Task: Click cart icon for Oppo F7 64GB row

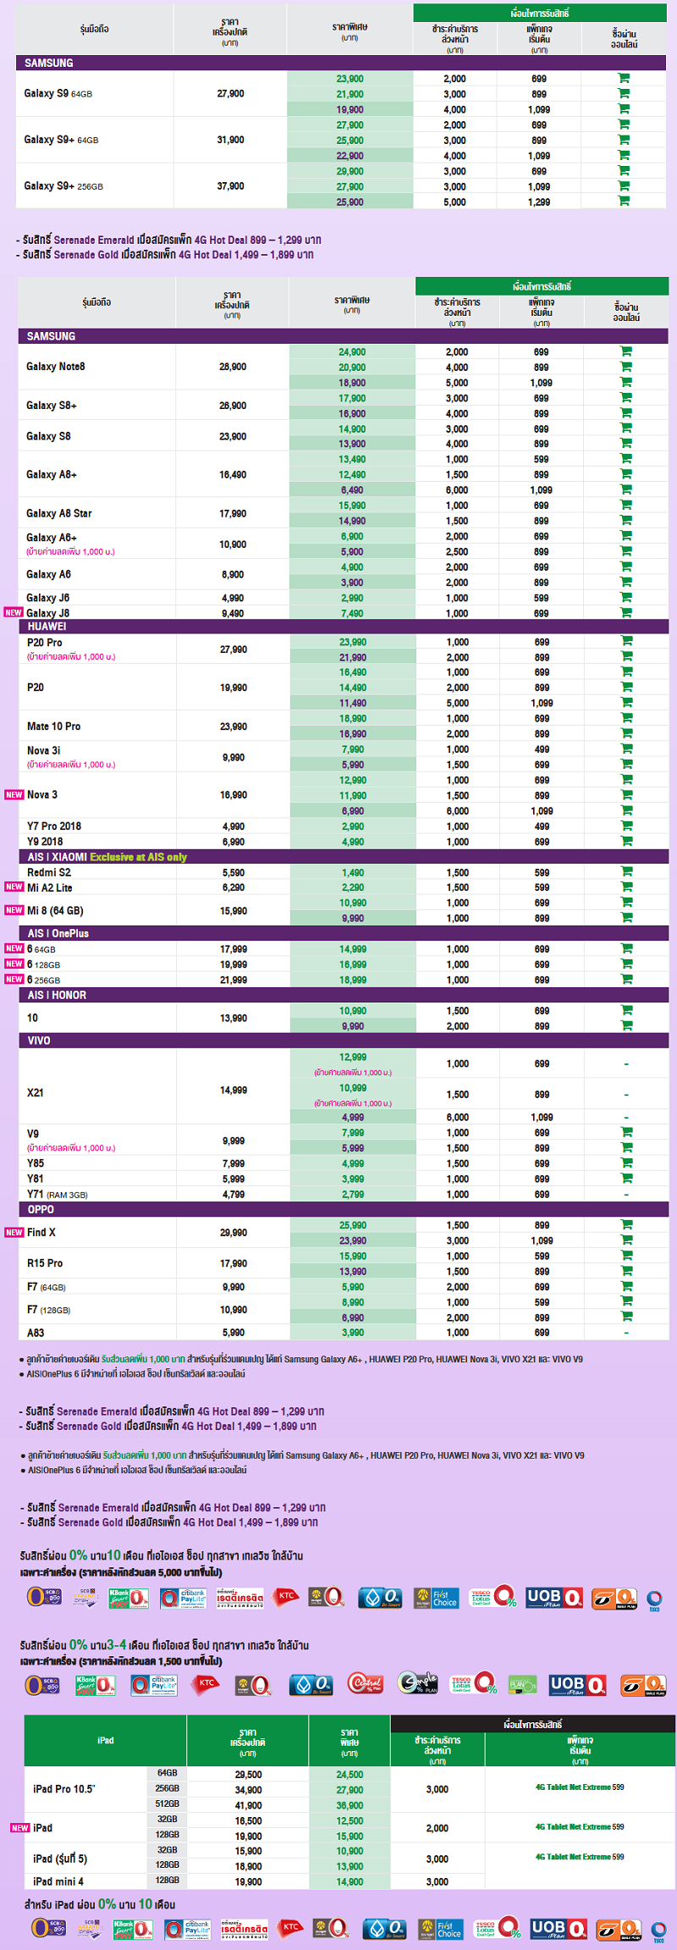Action: pos(626,1286)
